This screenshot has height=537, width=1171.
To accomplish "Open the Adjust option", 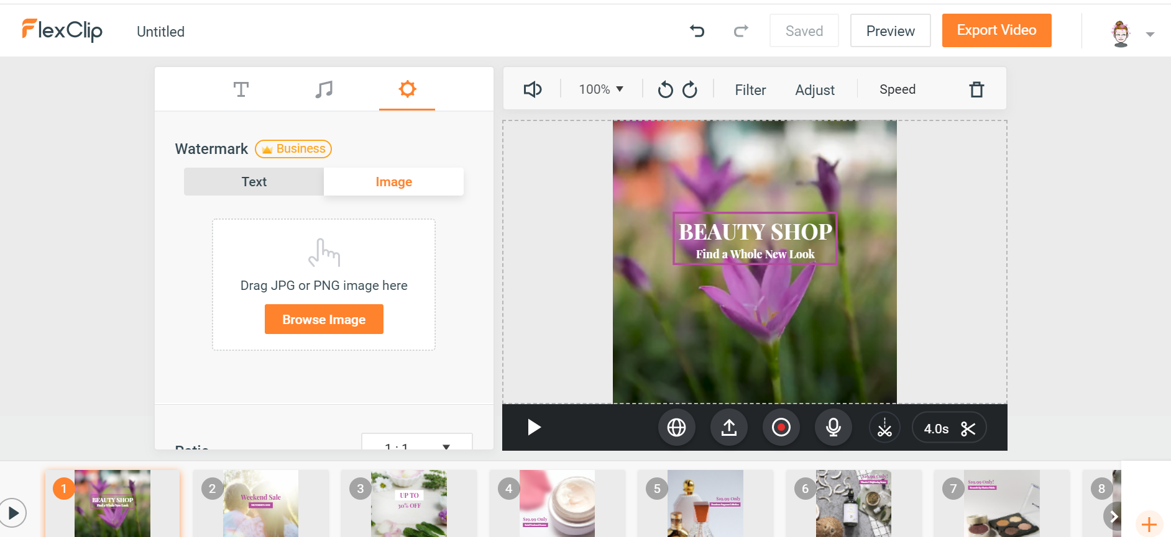I will pyautogui.click(x=815, y=90).
